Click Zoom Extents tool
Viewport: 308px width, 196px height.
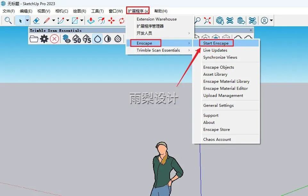(x=207, y=21)
